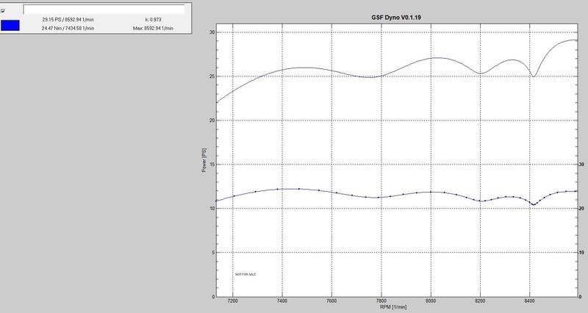588x313 pixels.
Task: Click the 8200 RPM axis tick label
Action: 480,301
